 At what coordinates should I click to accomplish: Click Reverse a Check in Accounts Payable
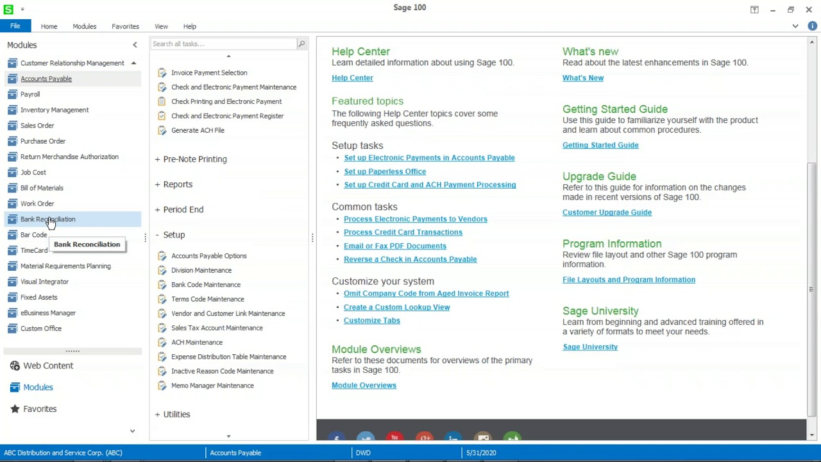[x=410, y=259]
